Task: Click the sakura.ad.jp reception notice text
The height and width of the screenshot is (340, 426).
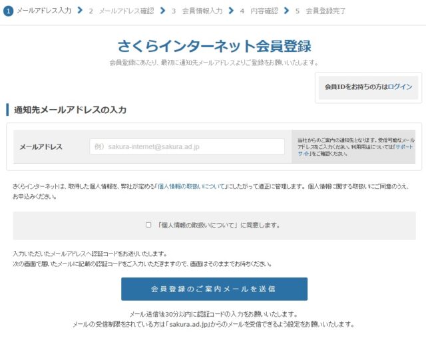Action: 214,324
